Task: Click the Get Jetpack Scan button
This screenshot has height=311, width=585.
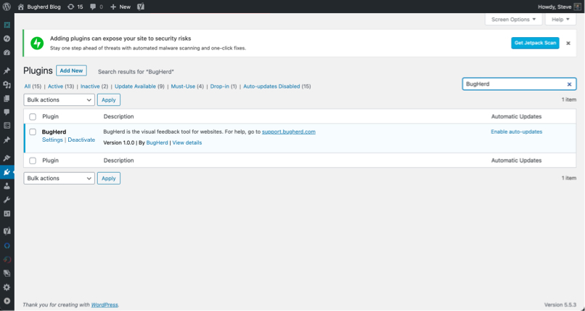Action: point(535,43)
